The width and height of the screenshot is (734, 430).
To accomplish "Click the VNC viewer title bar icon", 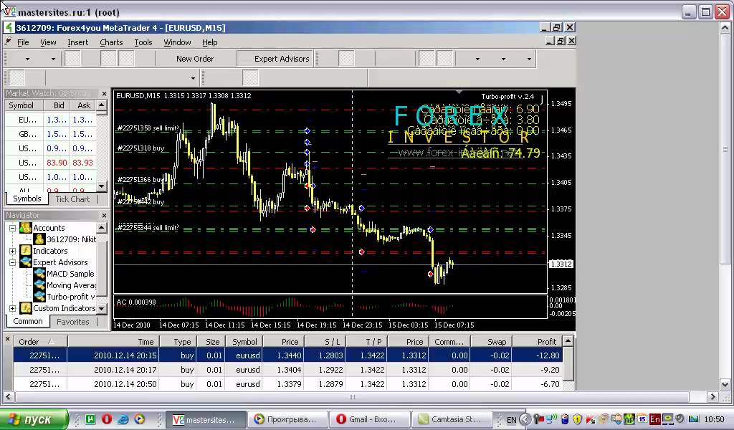I will 9,11.
